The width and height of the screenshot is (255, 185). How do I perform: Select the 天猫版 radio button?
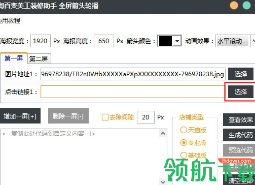(184, 130)
